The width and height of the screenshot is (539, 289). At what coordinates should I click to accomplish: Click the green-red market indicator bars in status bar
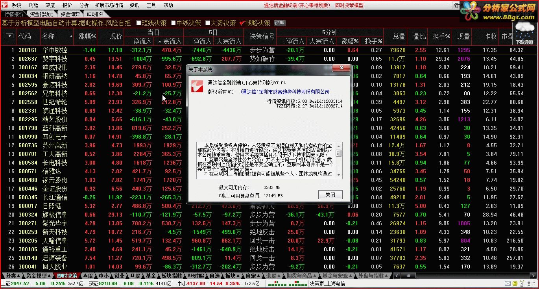[x=287, y=283]
